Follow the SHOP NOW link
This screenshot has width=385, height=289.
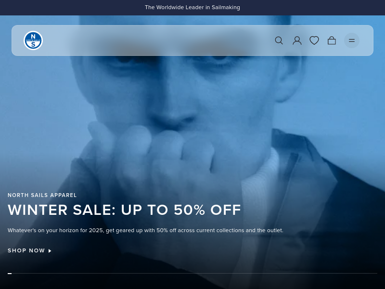[x=29, y=250]
